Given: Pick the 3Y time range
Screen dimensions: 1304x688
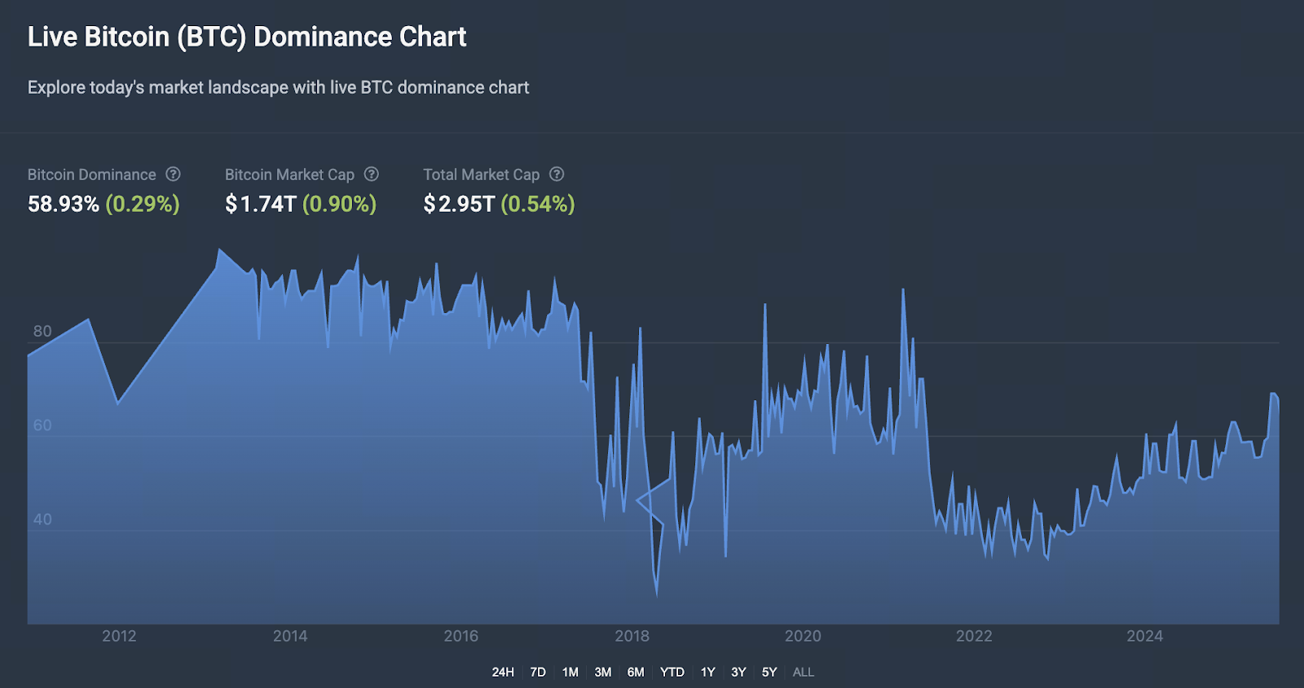Looking at the screenshot, I should click(738, 673).
